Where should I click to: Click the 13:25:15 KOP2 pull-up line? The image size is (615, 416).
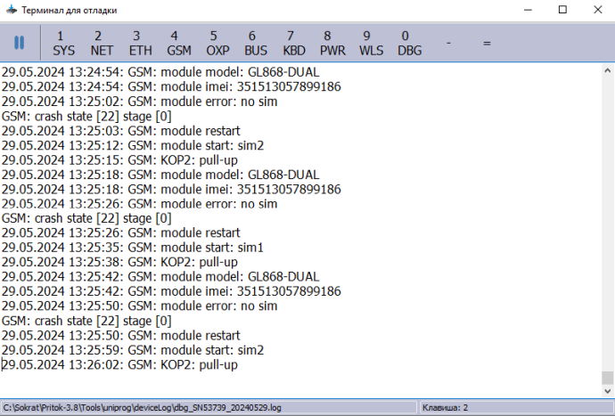point(119,160)
